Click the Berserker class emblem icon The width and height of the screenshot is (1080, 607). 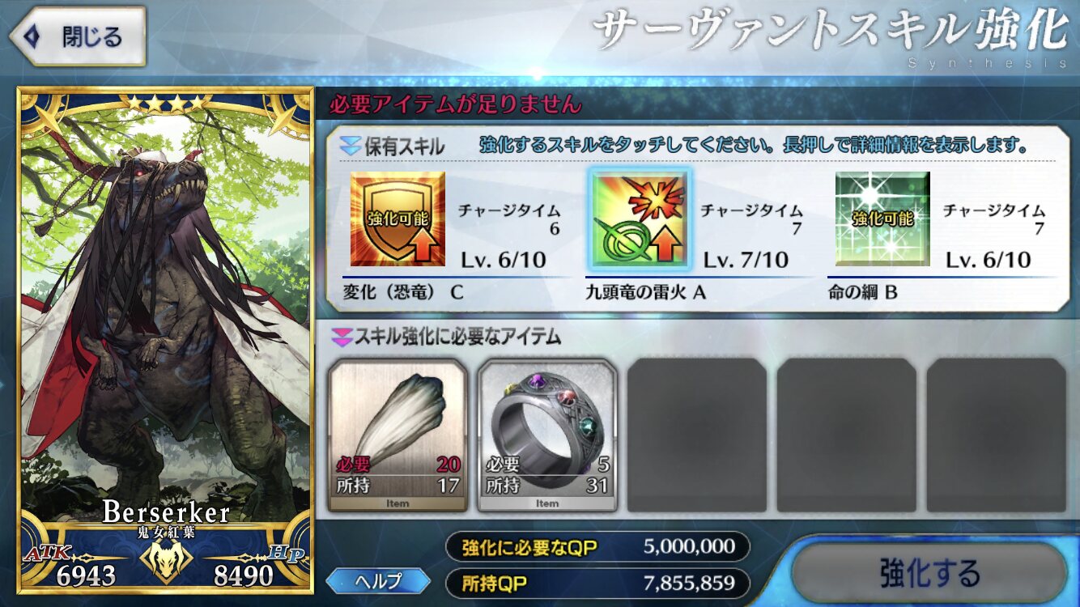click(x=166, y=560)
